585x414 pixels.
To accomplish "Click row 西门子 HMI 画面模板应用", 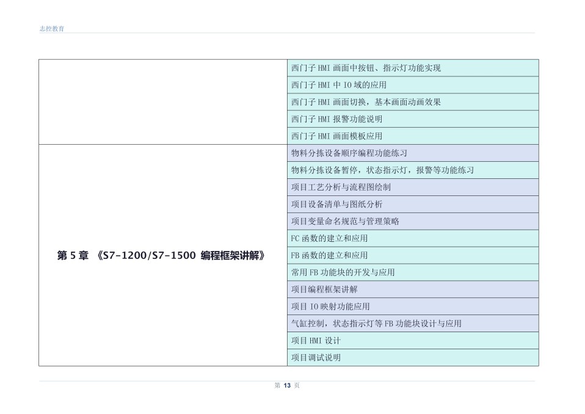I will tap(413, 136).
